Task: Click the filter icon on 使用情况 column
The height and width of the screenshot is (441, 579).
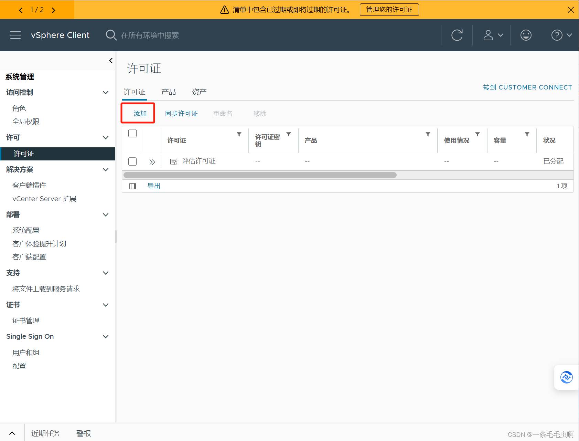Action: [x=477, y=134]
